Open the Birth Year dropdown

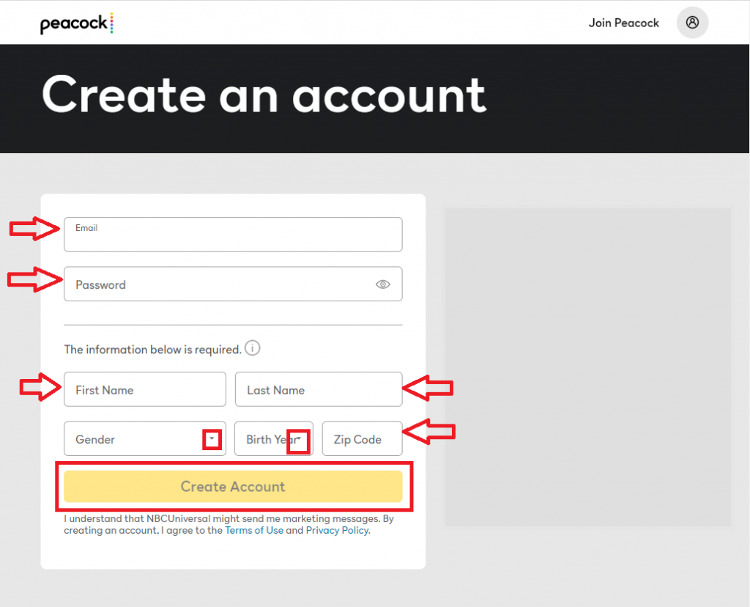point(274,438)
